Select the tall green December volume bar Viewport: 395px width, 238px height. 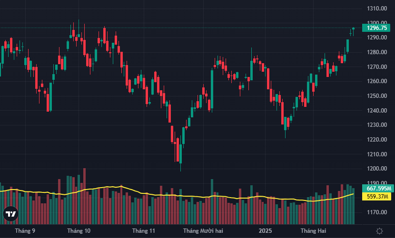coord(212,201)
